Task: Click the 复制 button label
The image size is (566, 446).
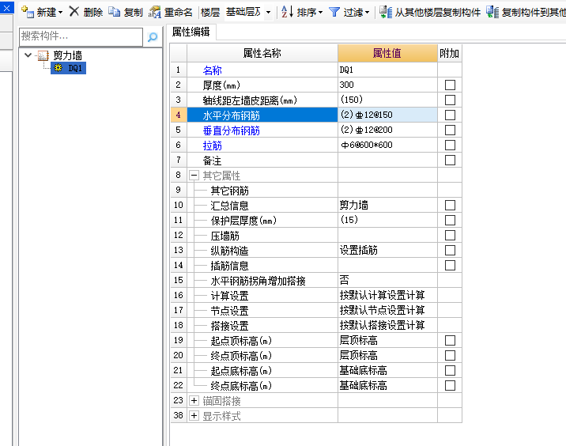Action: (x=133, y=13)
